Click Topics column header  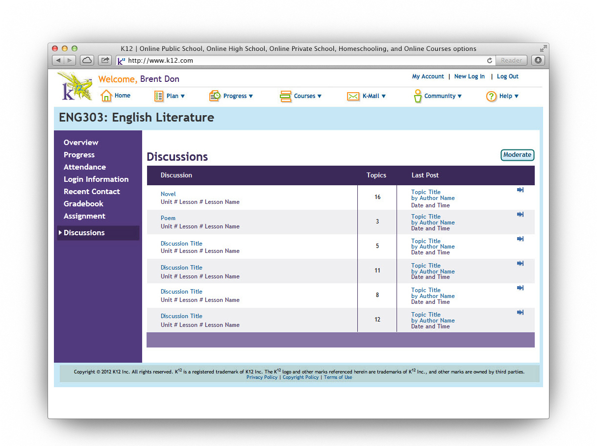(376, 175)
